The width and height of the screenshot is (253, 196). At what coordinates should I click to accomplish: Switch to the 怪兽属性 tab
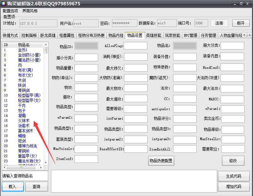click(67, 35)
